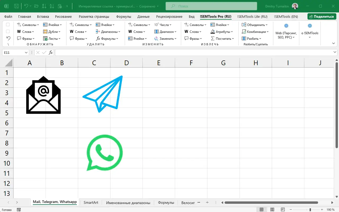Screen dimensions: 339x212
Task: Tick the lower ribbon checkbox
Action: (x=8, y=31)
